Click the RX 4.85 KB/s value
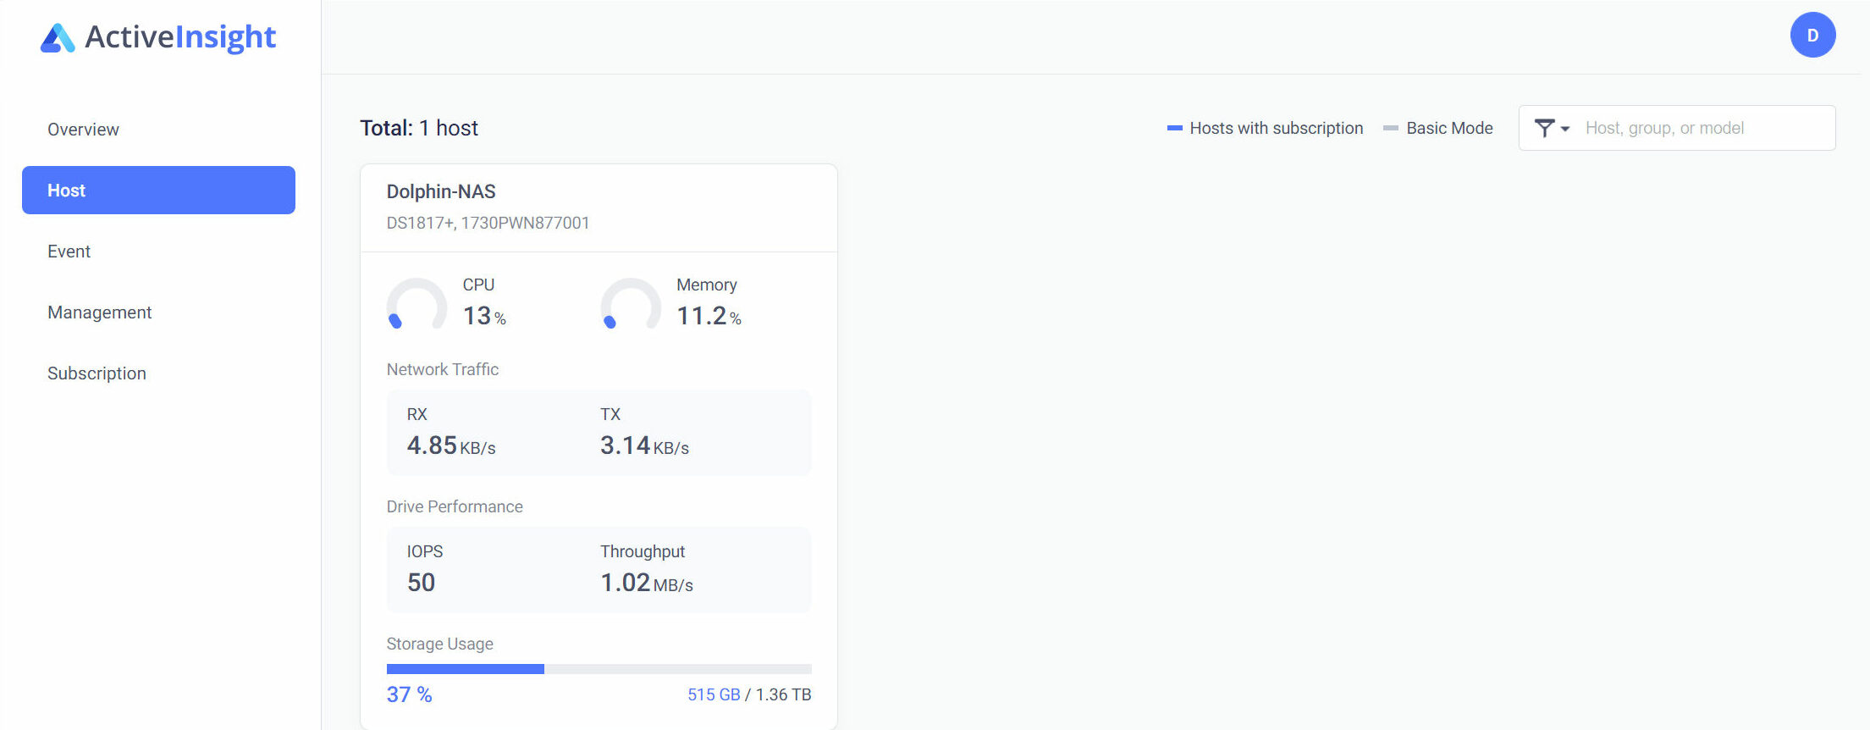The height and width of the screenshot is (730, 1870). click(450, 445)
